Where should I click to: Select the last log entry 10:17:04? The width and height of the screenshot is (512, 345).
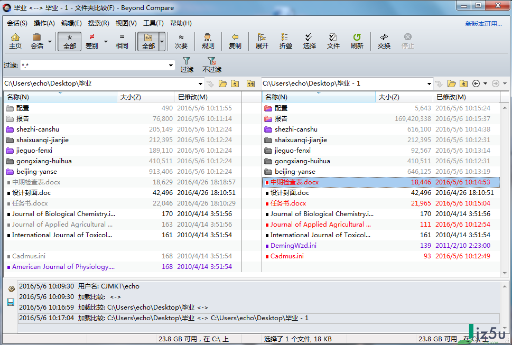tap(258, 318)
